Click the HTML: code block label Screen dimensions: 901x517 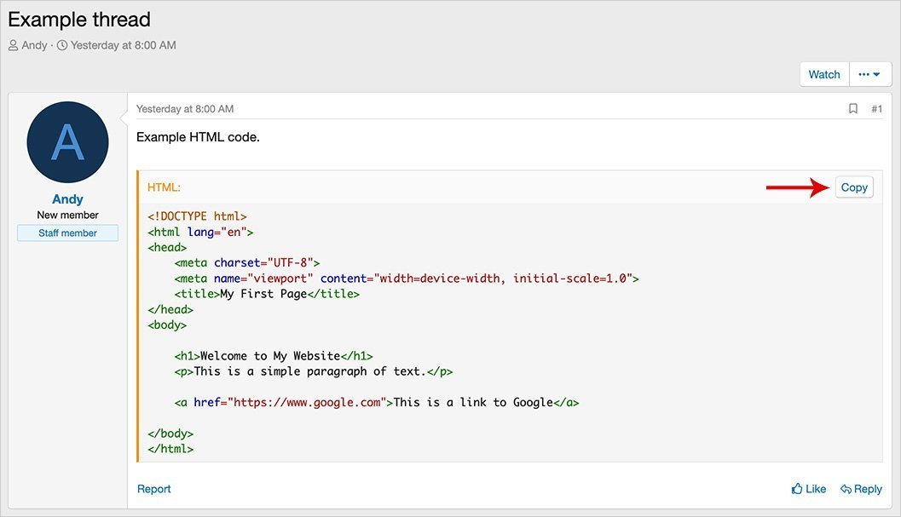(164, 187)
